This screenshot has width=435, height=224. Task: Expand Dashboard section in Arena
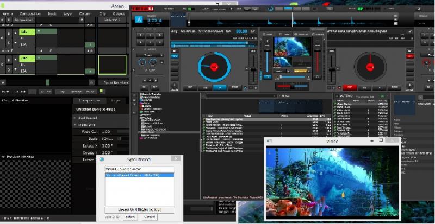point(75,118)
